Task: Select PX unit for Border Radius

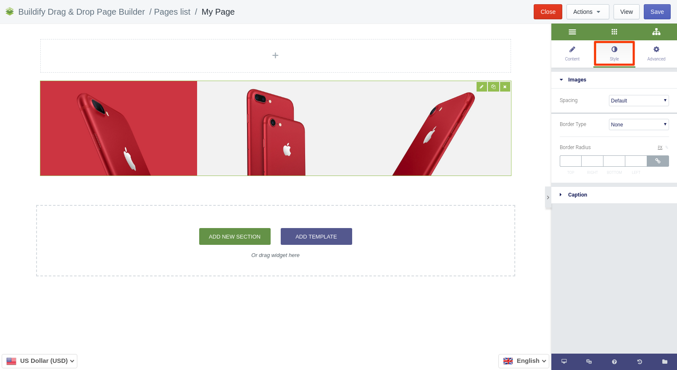Action: (660, 147)
